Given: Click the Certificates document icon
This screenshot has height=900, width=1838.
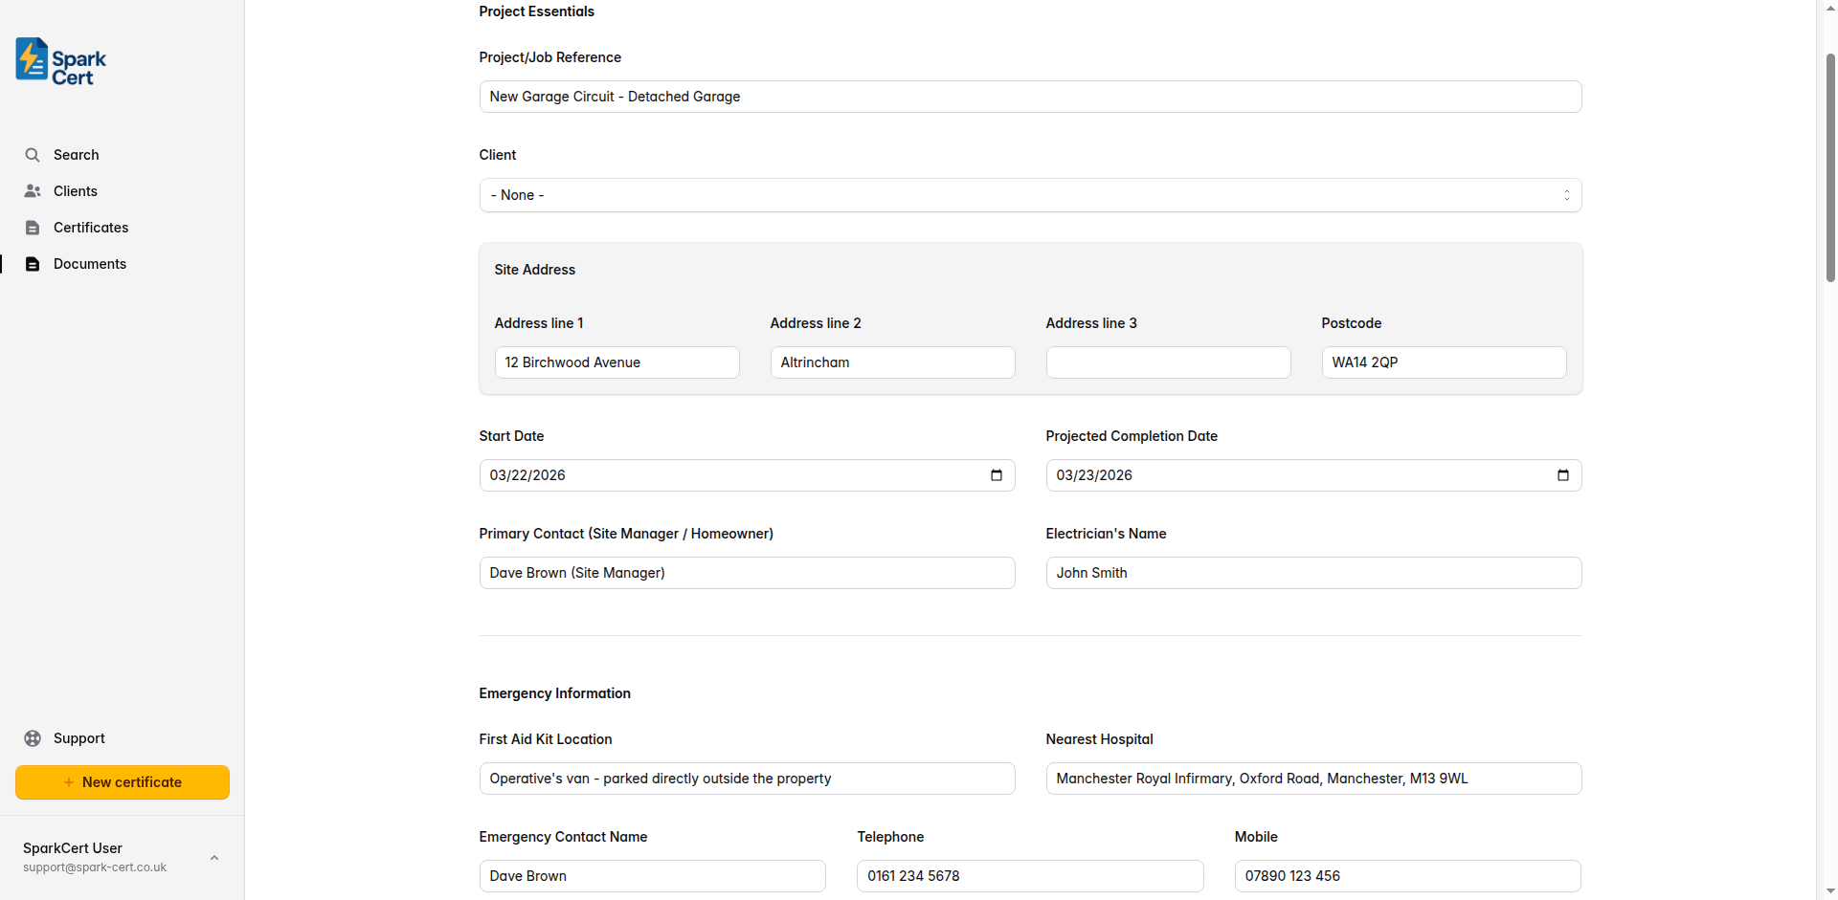Looking at the screenshot, I should 33,227.
